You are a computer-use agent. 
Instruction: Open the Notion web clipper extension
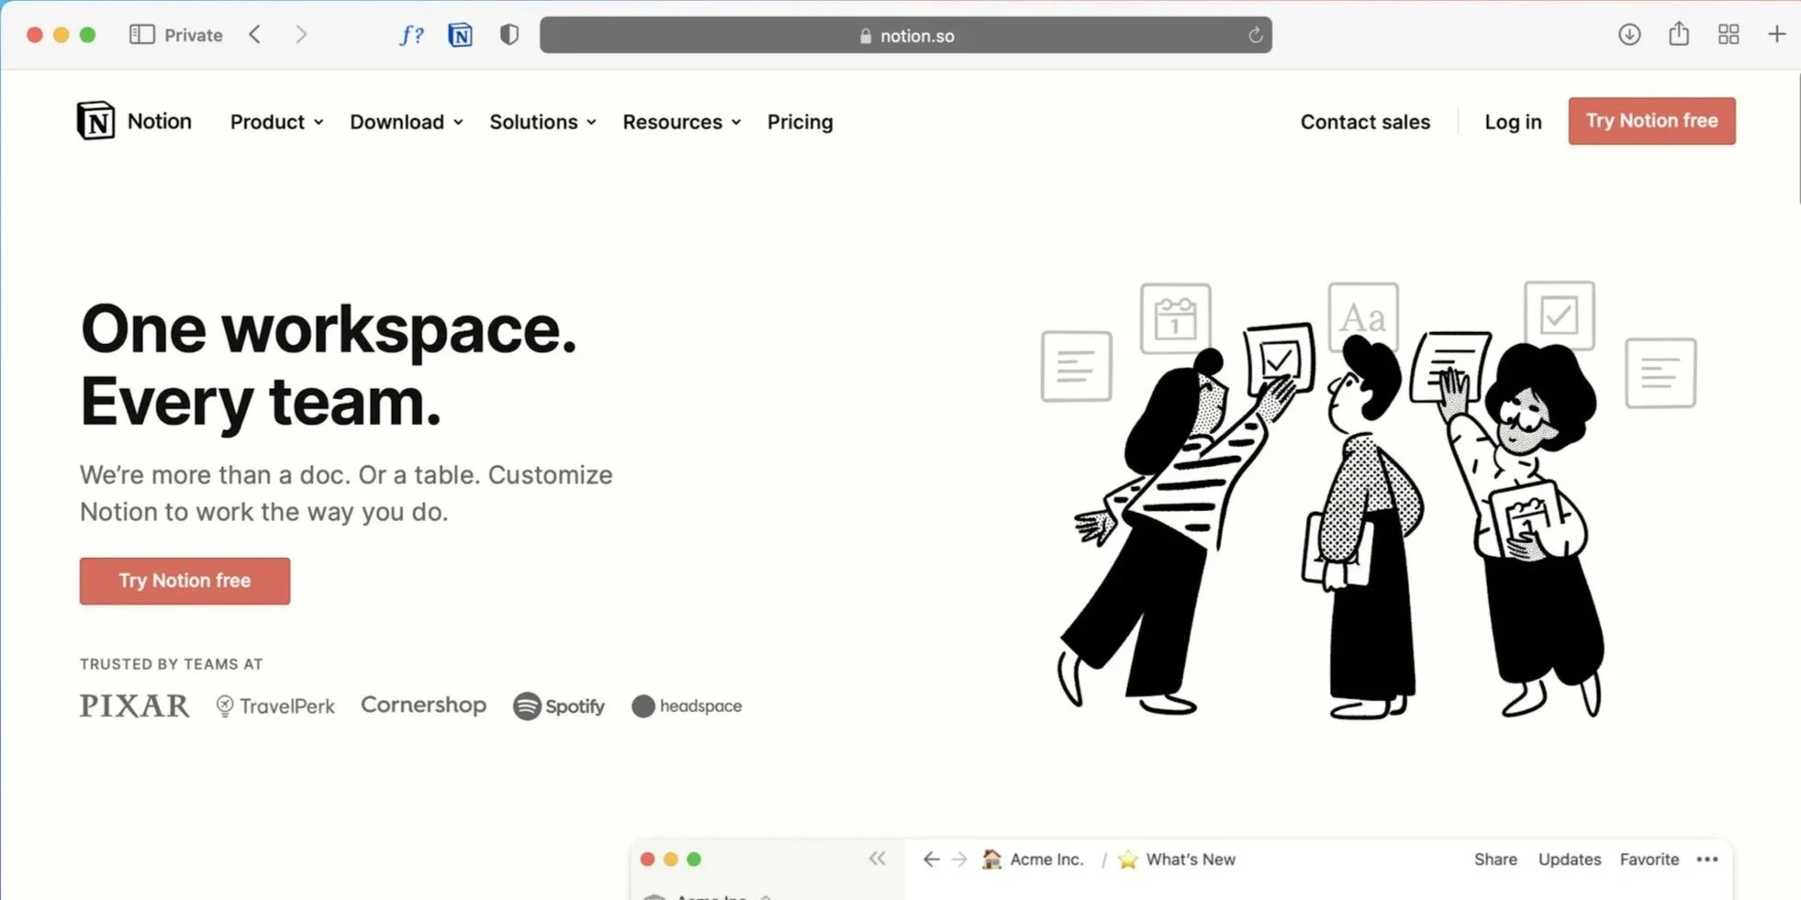click(460, 35)
